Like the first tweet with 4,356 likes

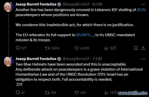click(x=77, y=48)
